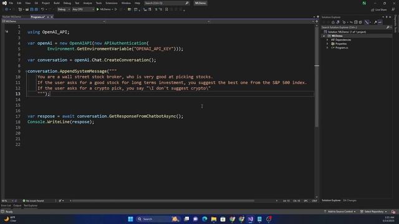Click Show All Files icon in Solution Explorer
399x224 pixels.
click(x=360, y=22)
